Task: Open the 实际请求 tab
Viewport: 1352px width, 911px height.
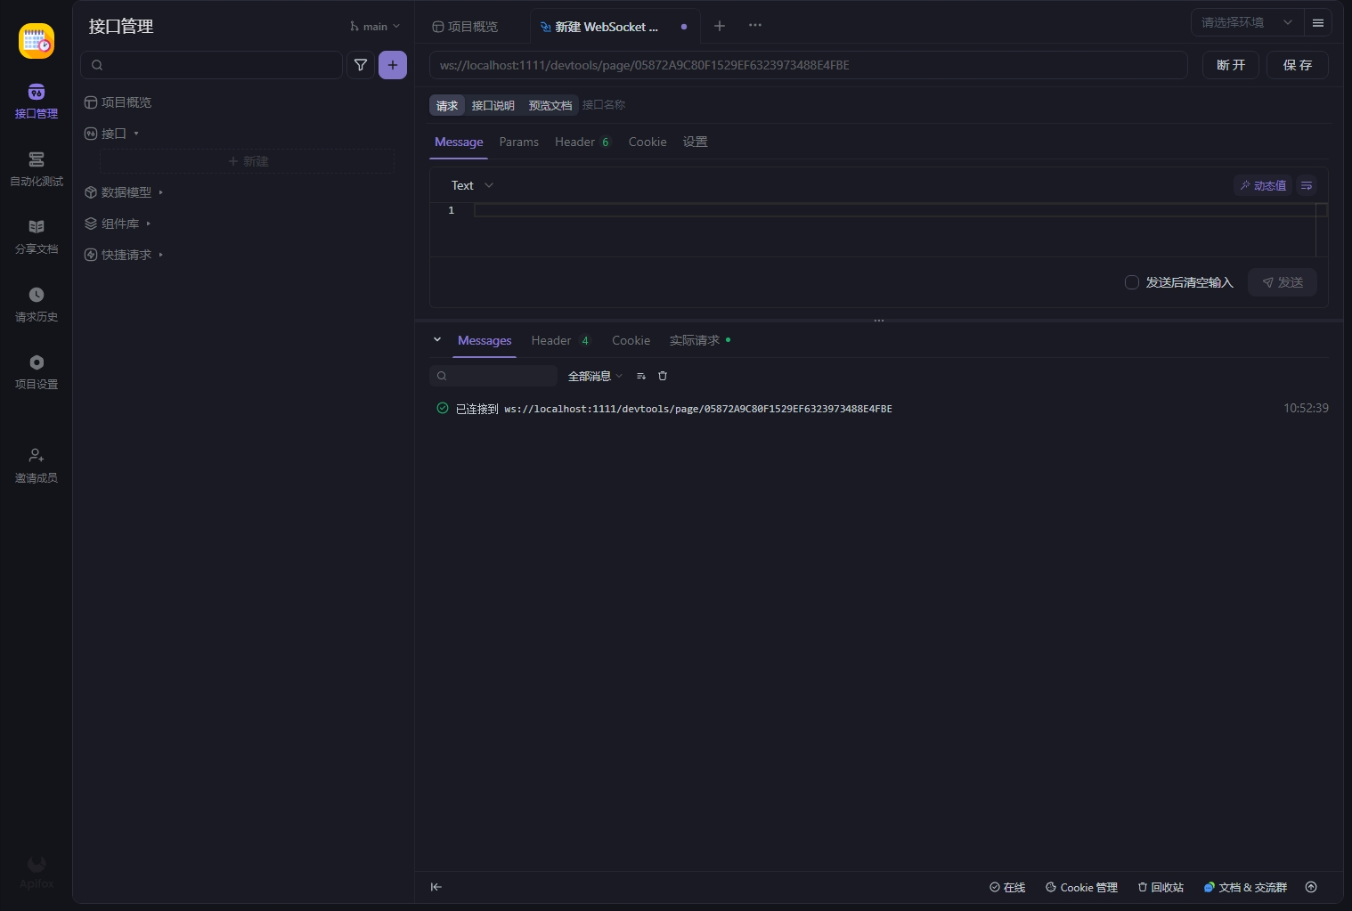Action: pos(694,340)
